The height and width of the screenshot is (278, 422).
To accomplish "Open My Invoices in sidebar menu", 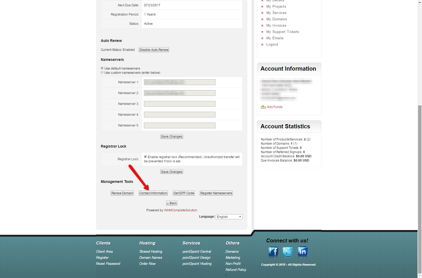I will point(276,26).
